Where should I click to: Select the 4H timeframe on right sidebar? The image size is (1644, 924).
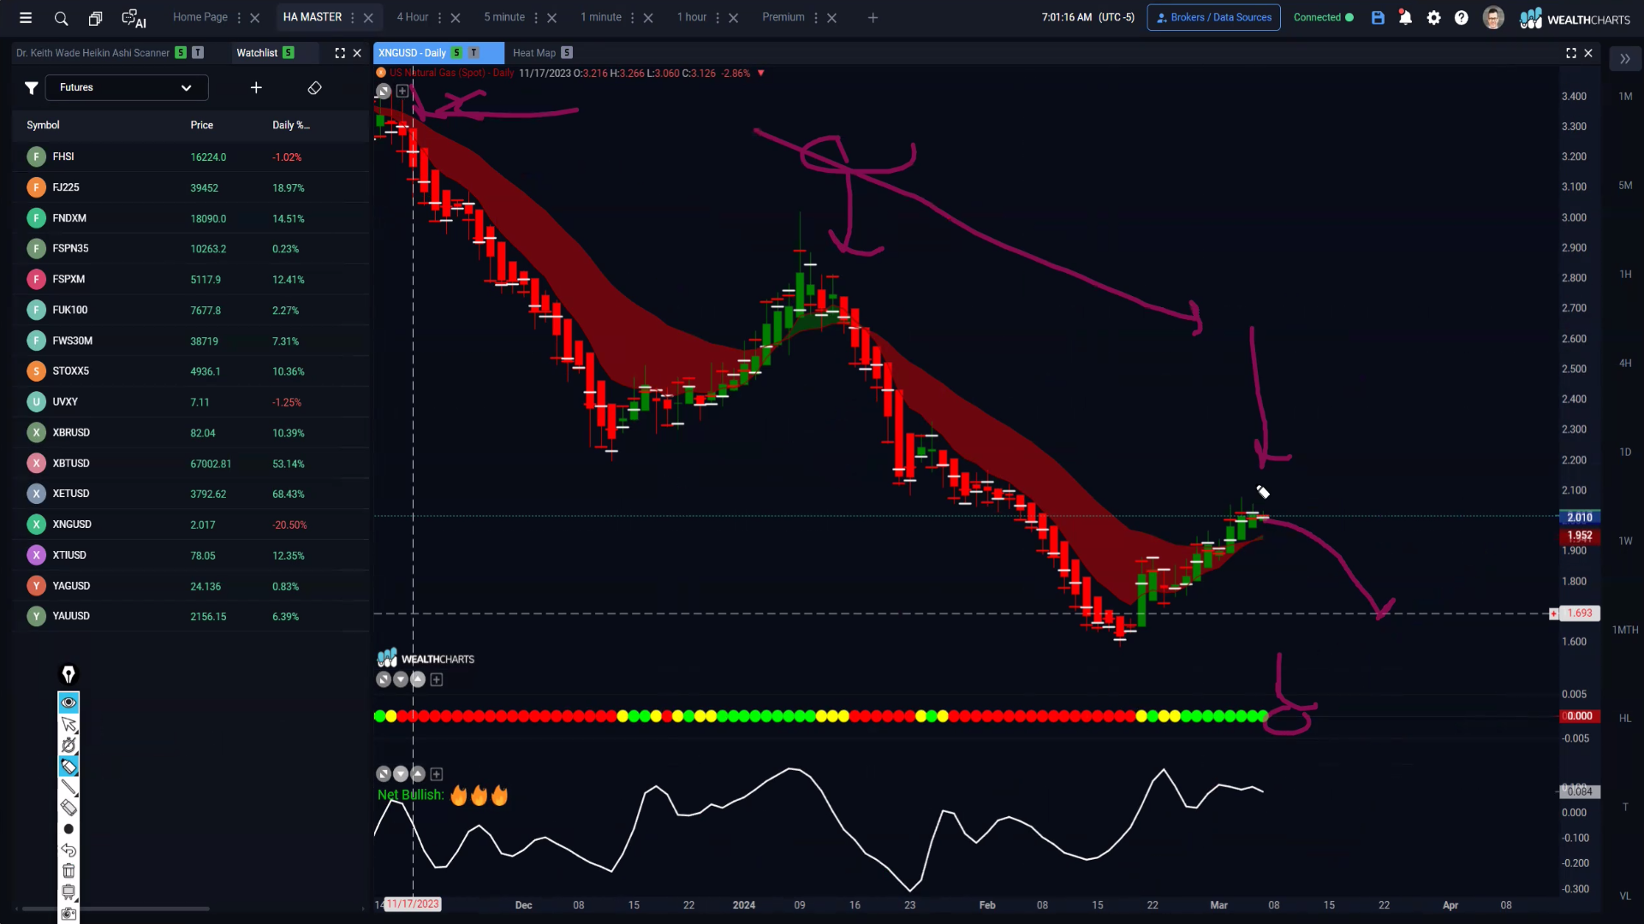click(1625, 364)
